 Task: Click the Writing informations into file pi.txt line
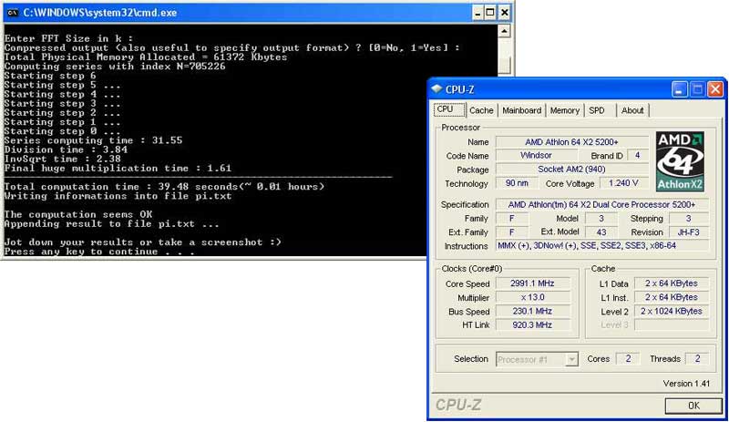click(x=118, y=196)
